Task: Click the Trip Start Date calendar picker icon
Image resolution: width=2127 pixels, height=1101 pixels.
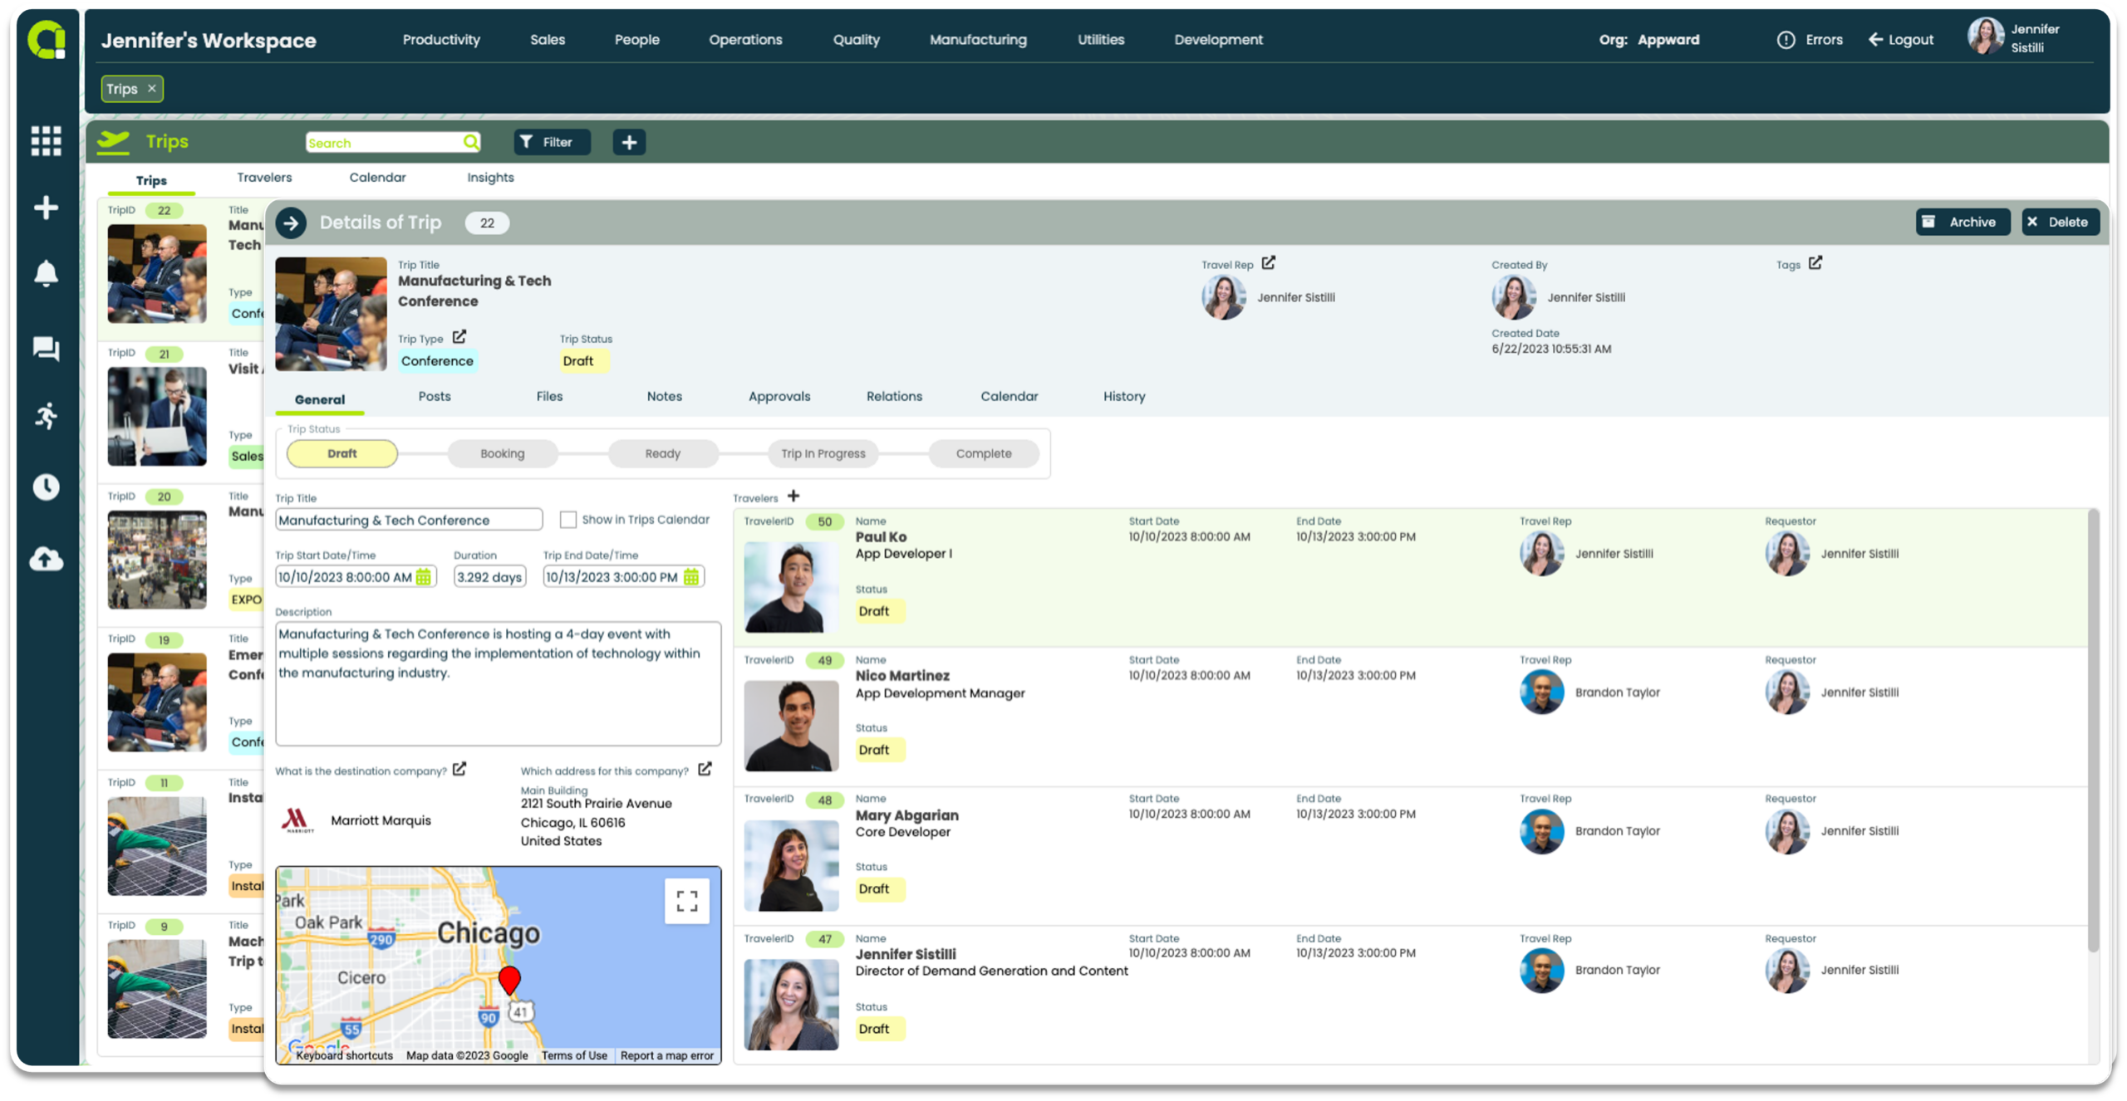Action: pyautogui.click(x=425, y=577)
